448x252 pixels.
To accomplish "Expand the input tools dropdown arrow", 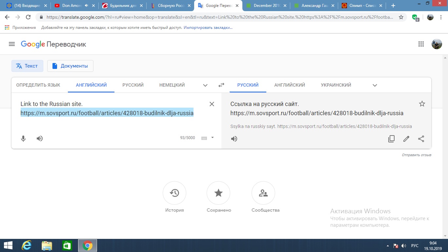I will [x=213, y=138].
